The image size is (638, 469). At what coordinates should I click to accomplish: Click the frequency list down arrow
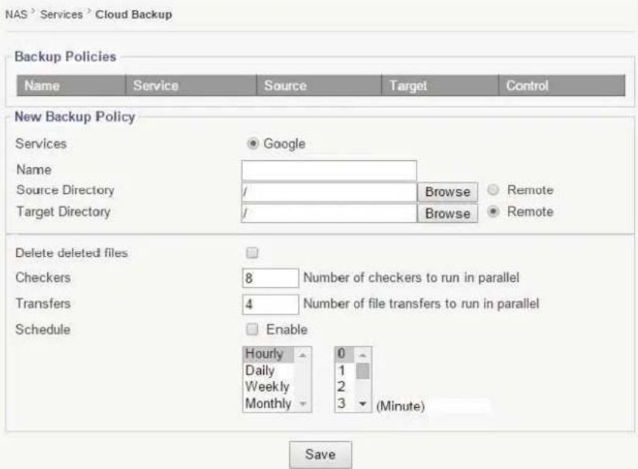click(302, 404)
